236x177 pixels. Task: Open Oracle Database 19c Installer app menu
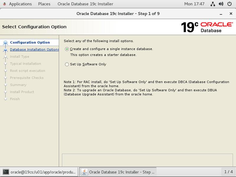(x=85, y=4)
